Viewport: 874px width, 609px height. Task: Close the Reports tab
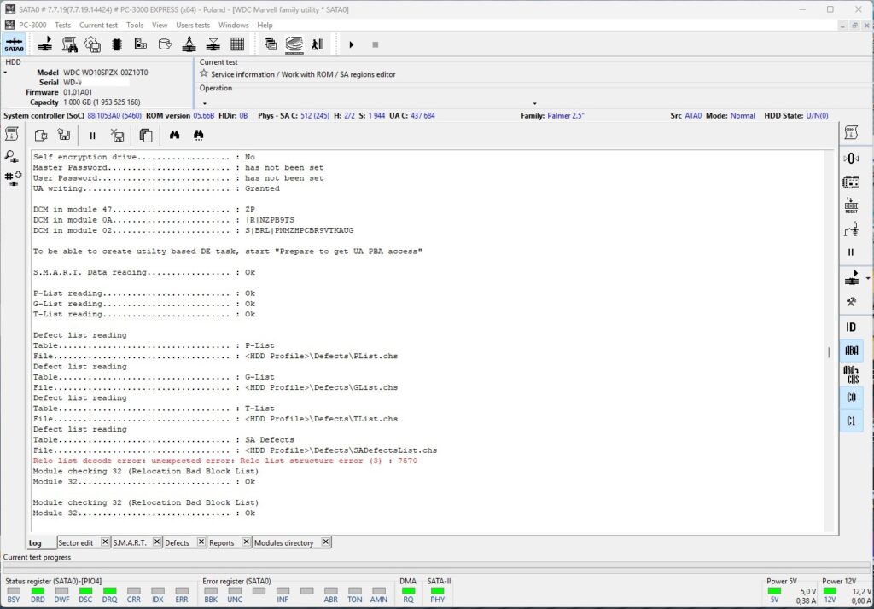tap(246, 542)
